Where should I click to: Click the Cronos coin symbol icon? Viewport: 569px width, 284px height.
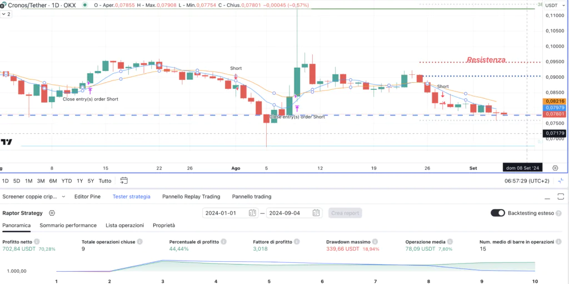3,6
